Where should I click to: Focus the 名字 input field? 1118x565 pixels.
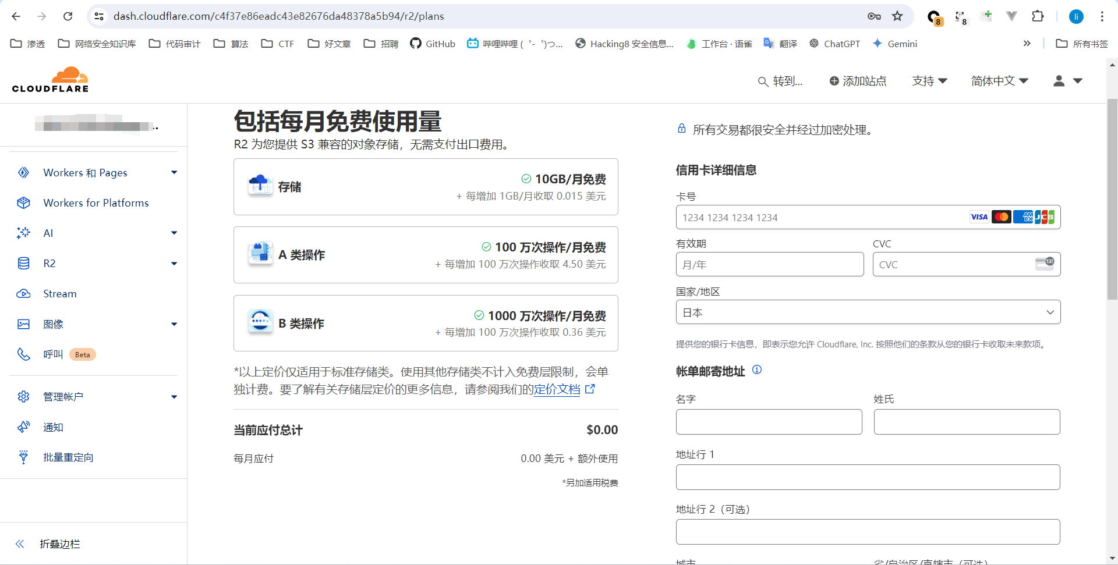[x=769, y=422]
